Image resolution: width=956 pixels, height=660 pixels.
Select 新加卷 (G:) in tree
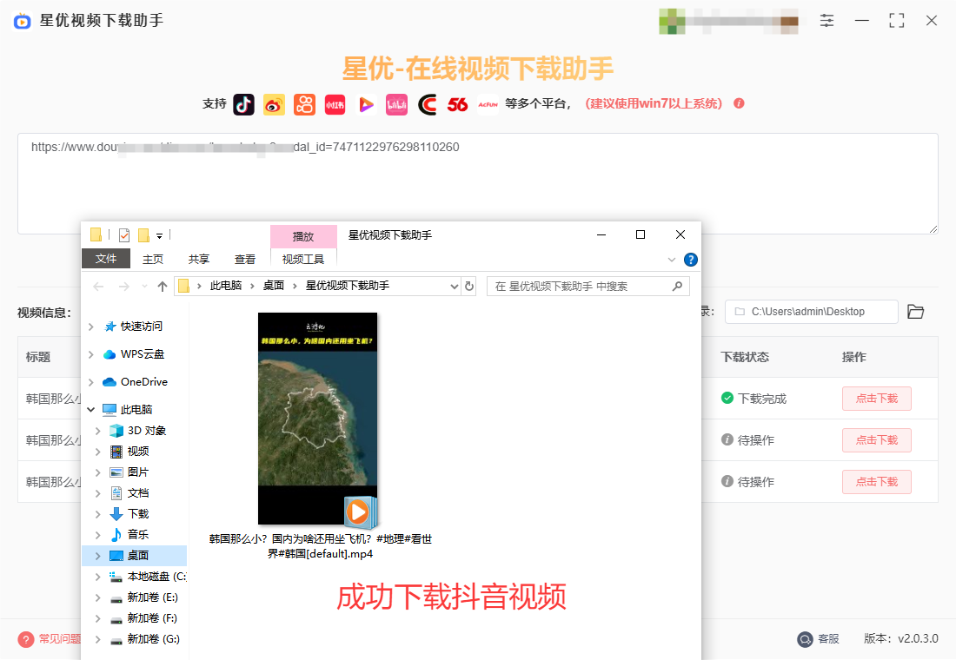pos(153,639)
